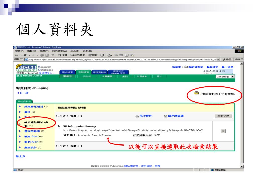
Task: Click the 索引 sub-tab button
Action: [x=125, y=76]
